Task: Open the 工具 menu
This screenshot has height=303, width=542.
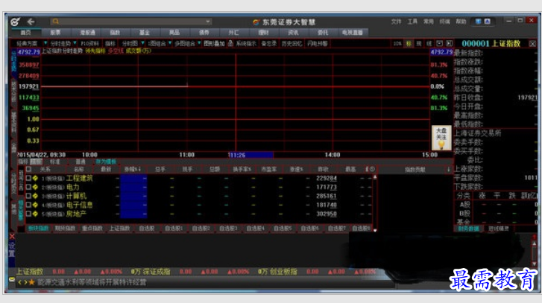Action: pyautogui.click(x=412, y=22)
